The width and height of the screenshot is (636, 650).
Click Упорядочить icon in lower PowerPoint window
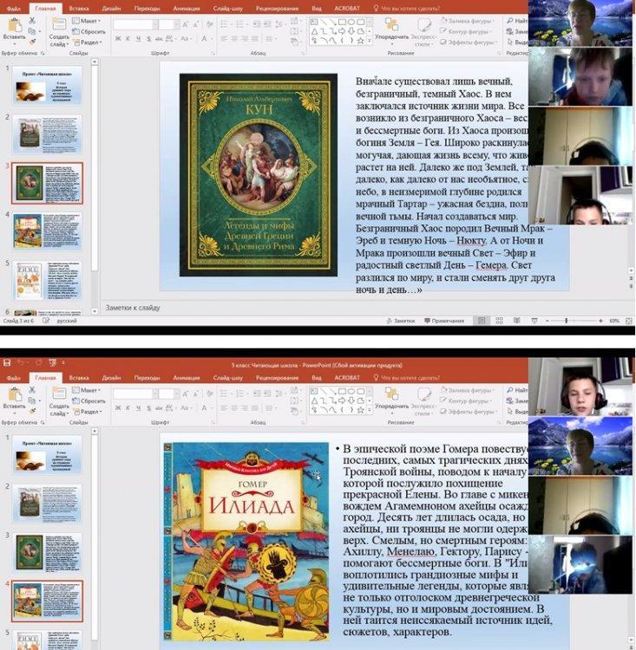[391, 393]
